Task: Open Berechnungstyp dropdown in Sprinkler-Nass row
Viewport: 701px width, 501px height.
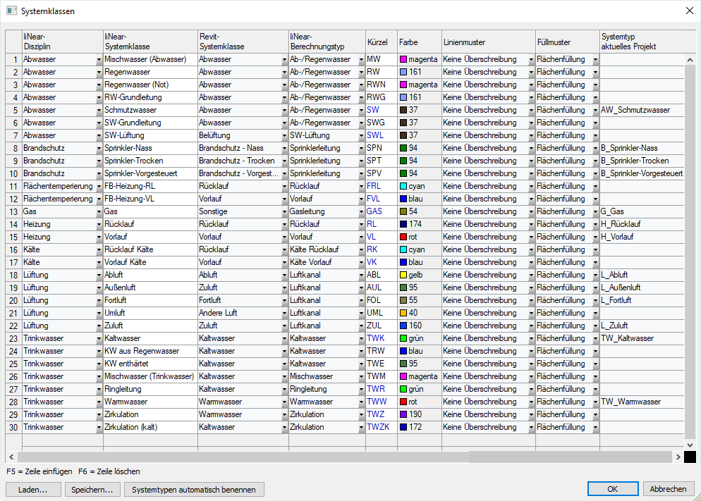Action: 361,148
